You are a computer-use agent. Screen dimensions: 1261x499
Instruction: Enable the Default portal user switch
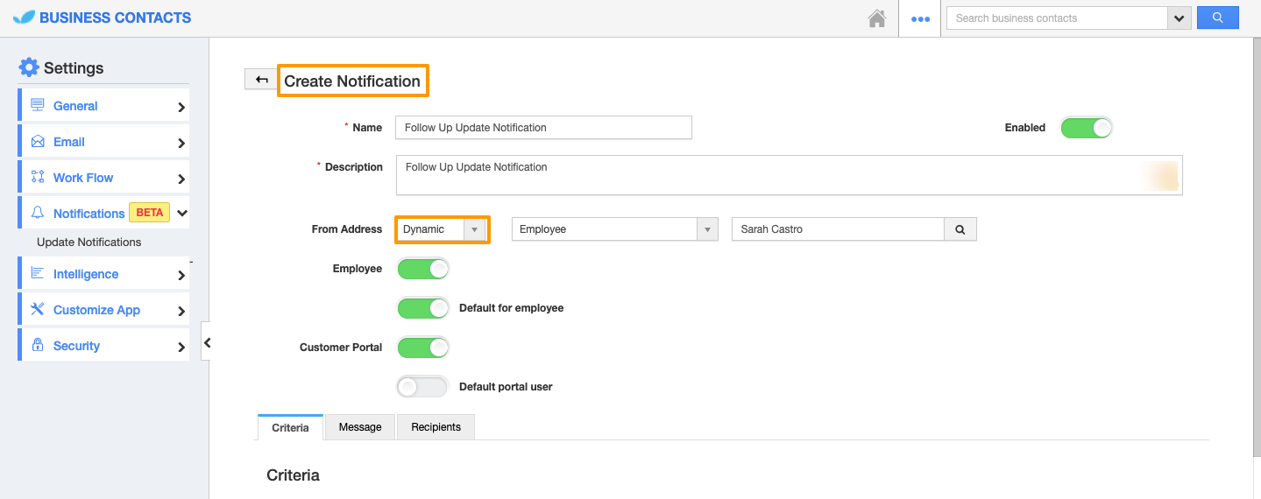tap(423, 387)
